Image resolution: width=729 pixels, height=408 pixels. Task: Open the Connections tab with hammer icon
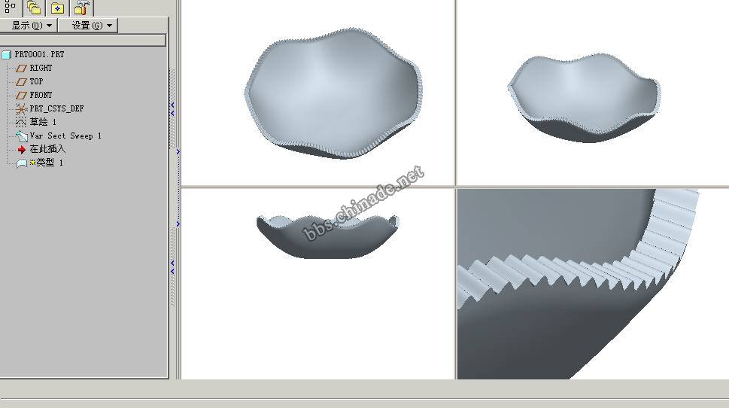[82, 8]
